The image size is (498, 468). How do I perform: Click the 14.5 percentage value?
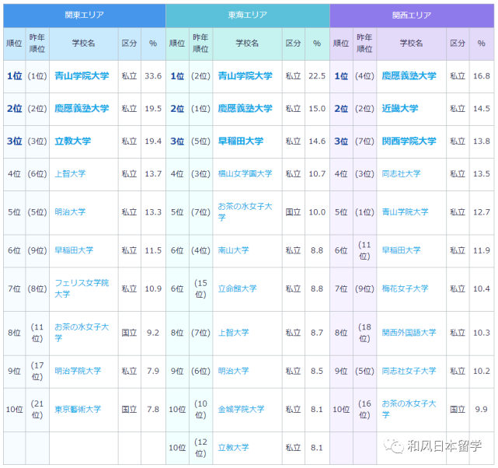tap(482, 109)
